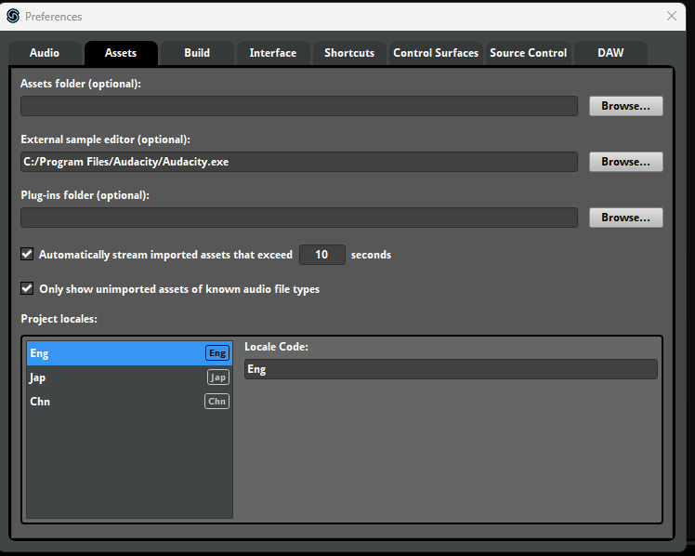The image size is (695, 556).
Task: Click the Jap locale code badge
Action: (218, 377)
